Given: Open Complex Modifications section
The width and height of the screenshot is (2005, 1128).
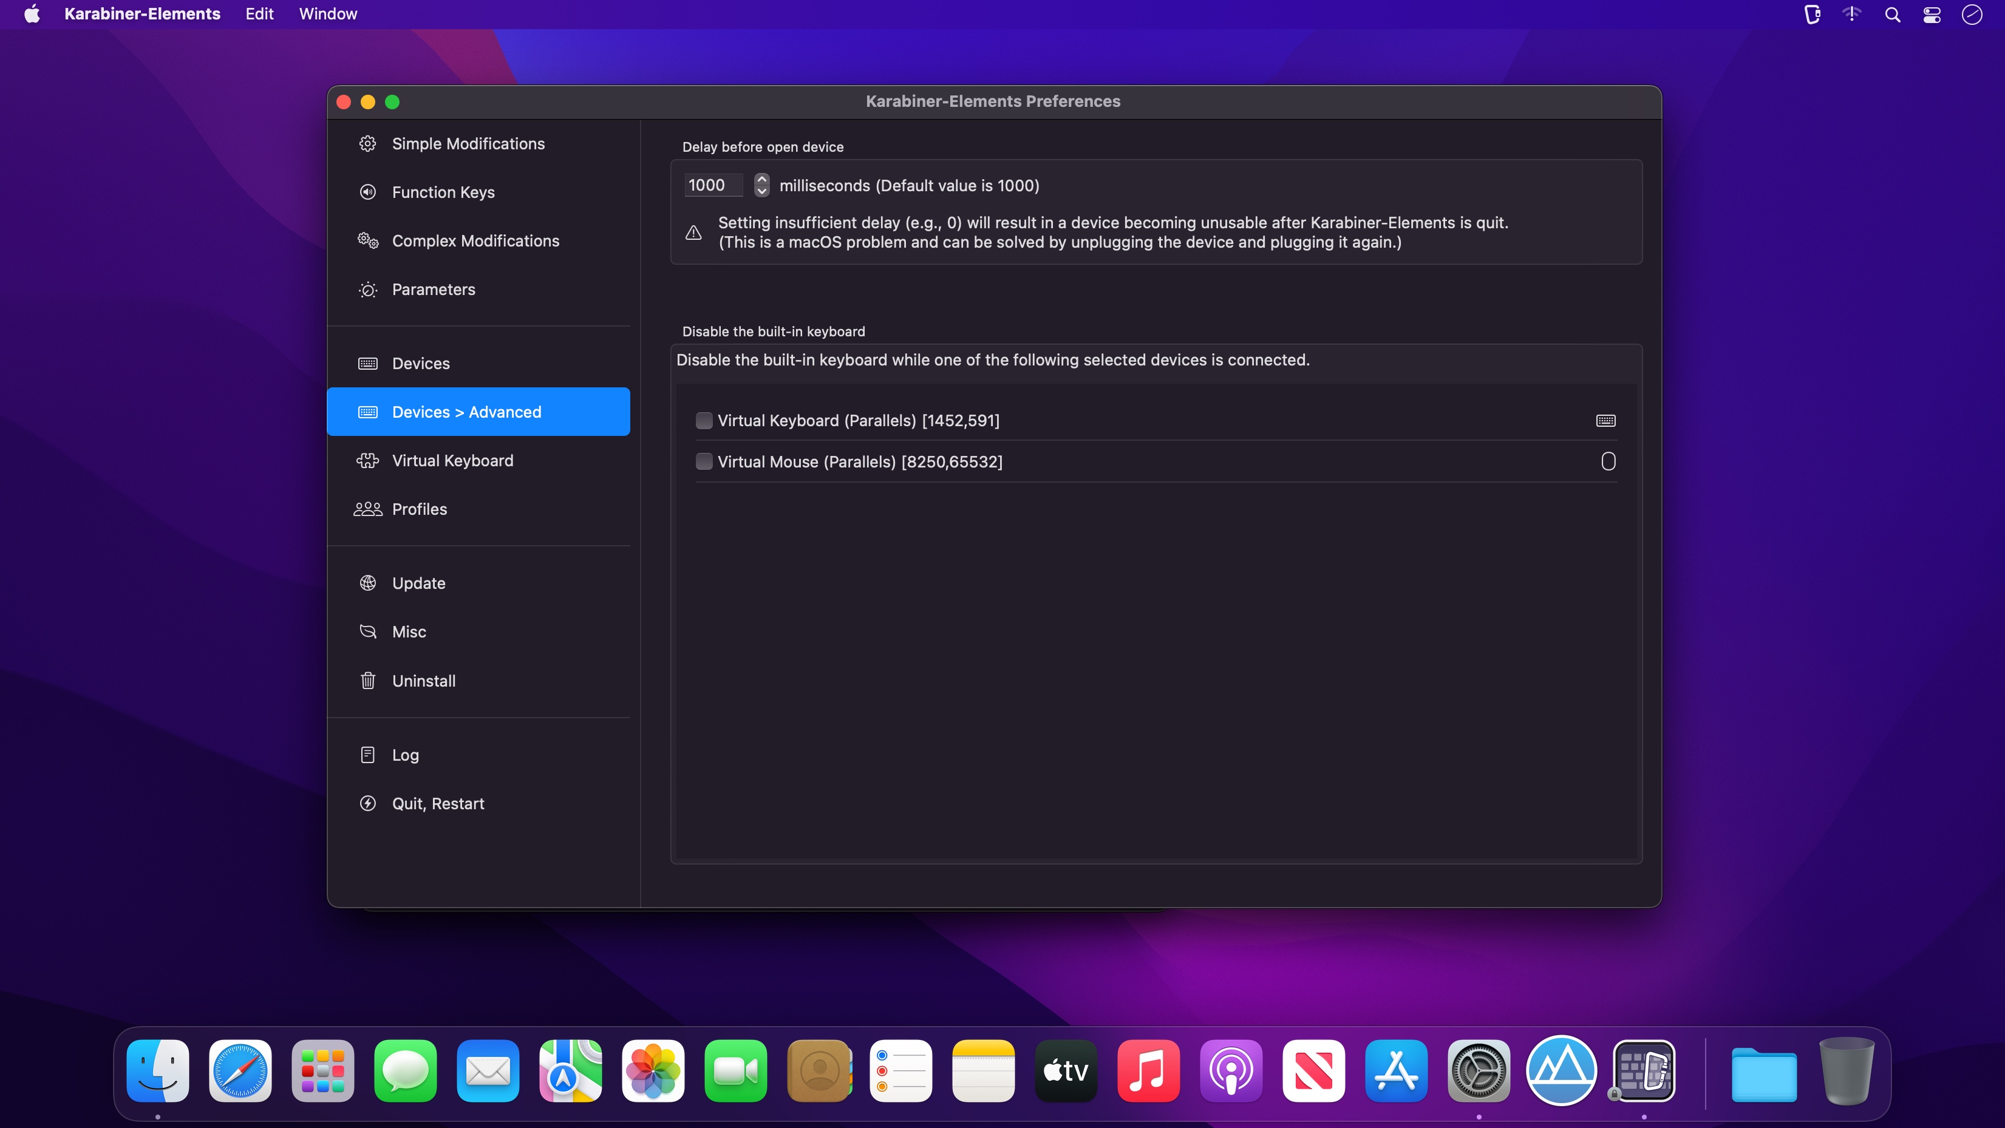Looking at the screenshot, I should pyautogui.click(x=478, y=240).
